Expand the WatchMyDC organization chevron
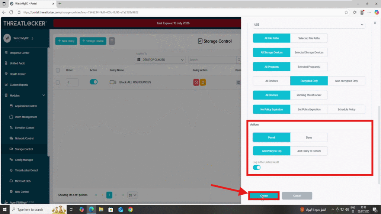Screen dimensions: 381x214 coord(33,38)
